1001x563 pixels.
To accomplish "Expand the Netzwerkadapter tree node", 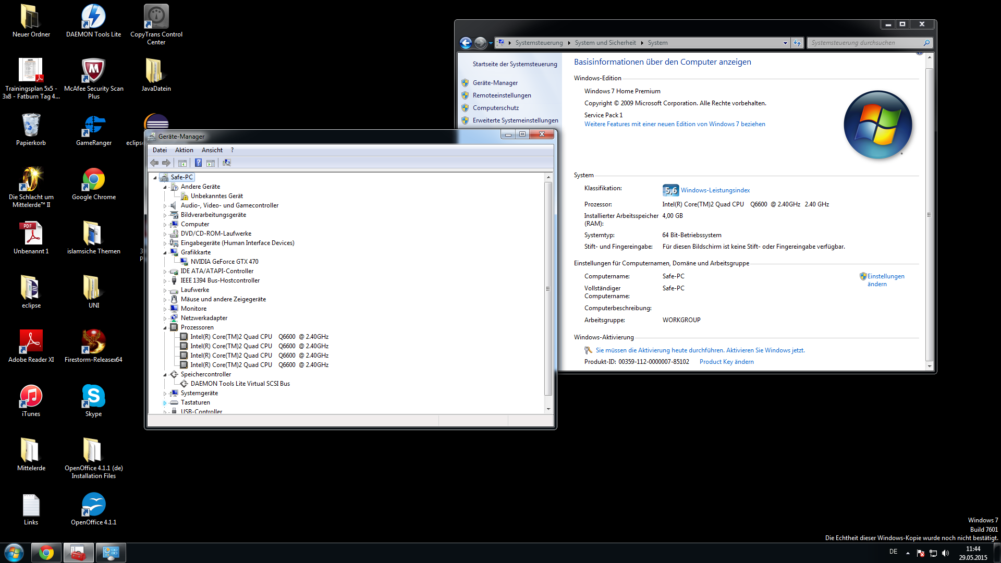I will tap(165, 319).
